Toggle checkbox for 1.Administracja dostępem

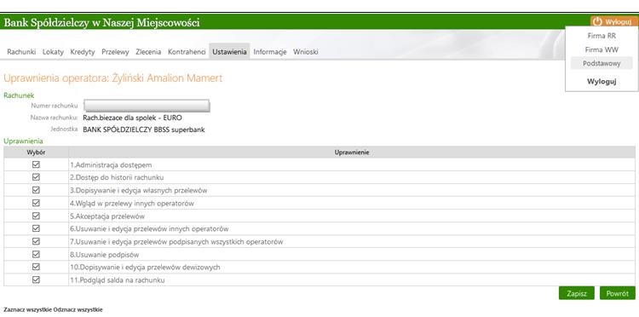click(x=36, y=164)
